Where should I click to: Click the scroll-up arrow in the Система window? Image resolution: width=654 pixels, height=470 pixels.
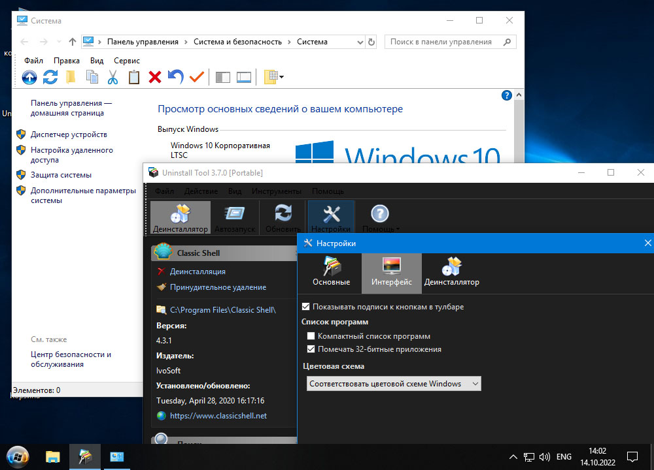519,95
